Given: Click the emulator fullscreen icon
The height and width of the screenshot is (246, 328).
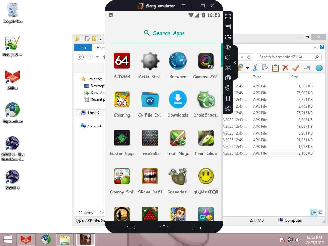Looking at the screenshot, I should click(x=228, y=16).
